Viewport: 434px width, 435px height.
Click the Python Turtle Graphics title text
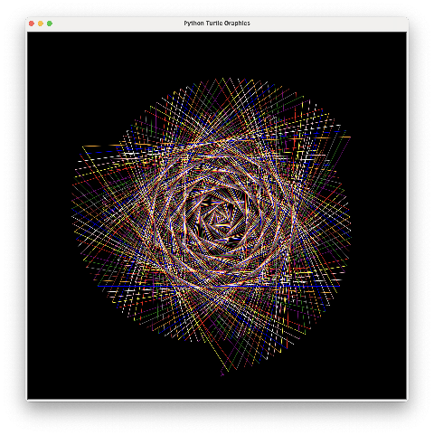[217, 24]
